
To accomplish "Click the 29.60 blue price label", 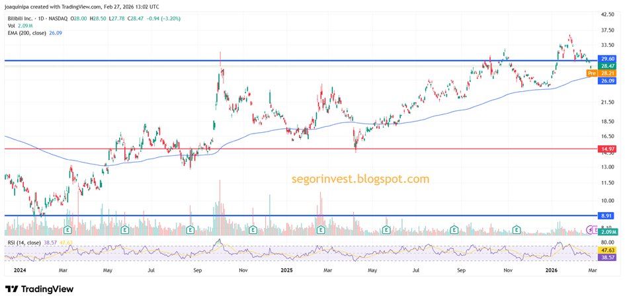I will pyautogui.click(x=607, y=59).
